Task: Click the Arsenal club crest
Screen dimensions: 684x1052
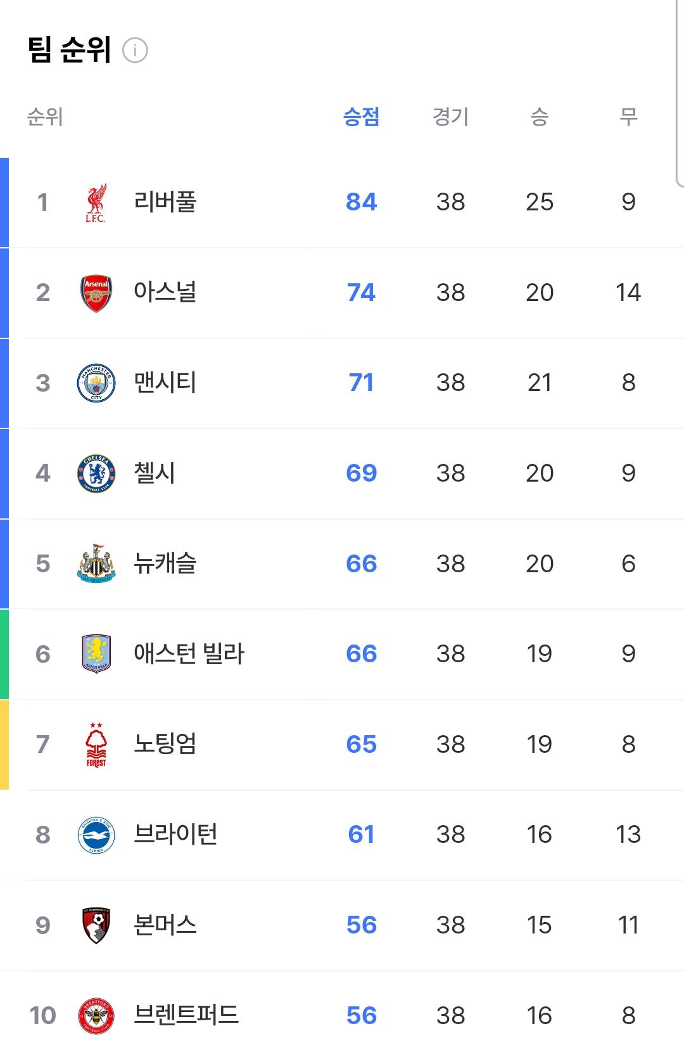Action: pos(96,293)
